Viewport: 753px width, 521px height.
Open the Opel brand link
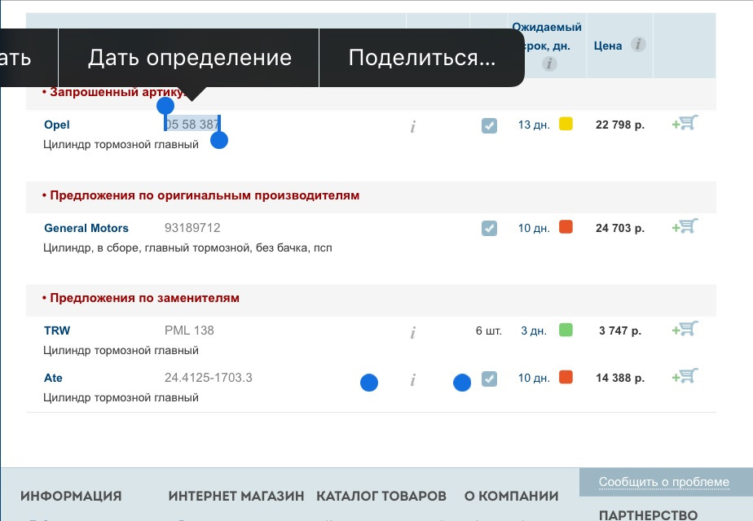coord(57,125)
